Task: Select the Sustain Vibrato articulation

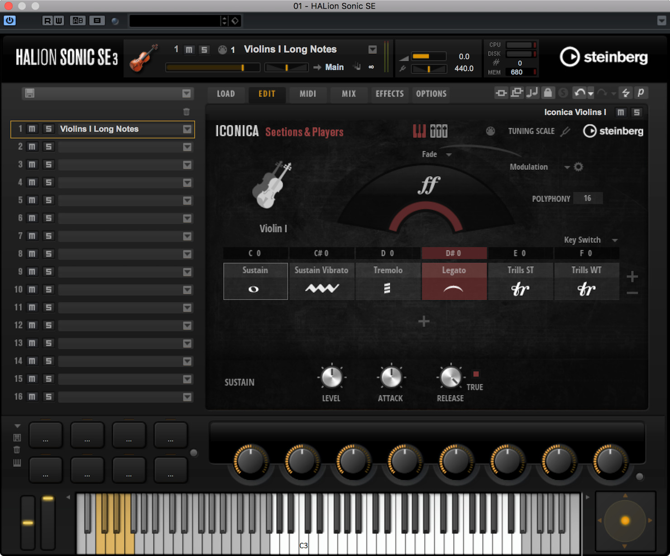Action: 321,281
